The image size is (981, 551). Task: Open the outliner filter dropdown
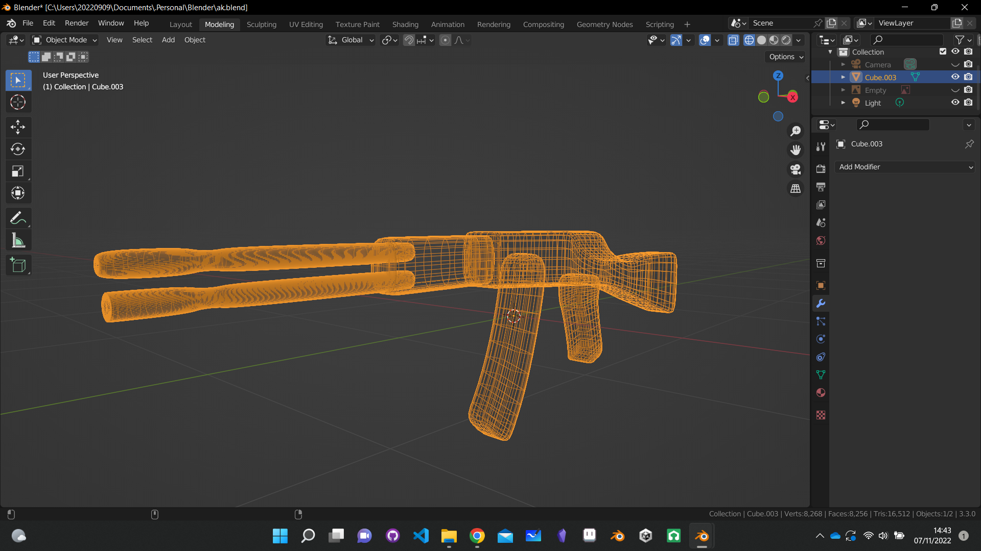point(963,40)
